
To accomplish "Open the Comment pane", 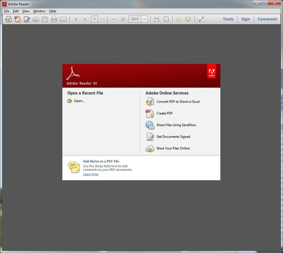I will (x=267, y=19).
